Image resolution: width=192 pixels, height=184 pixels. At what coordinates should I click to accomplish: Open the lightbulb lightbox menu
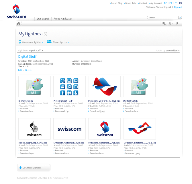tap(171, 23)
